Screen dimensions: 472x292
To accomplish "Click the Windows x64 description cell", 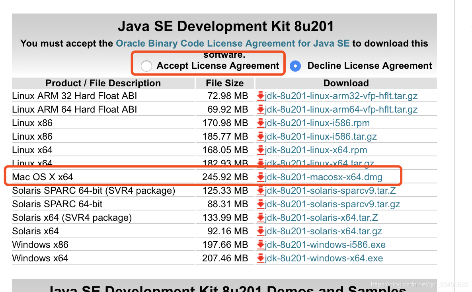I will pos(103,258).
